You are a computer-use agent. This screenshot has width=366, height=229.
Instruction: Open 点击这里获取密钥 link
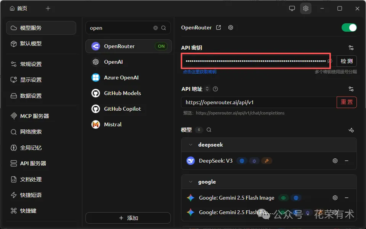click(199, 72)
